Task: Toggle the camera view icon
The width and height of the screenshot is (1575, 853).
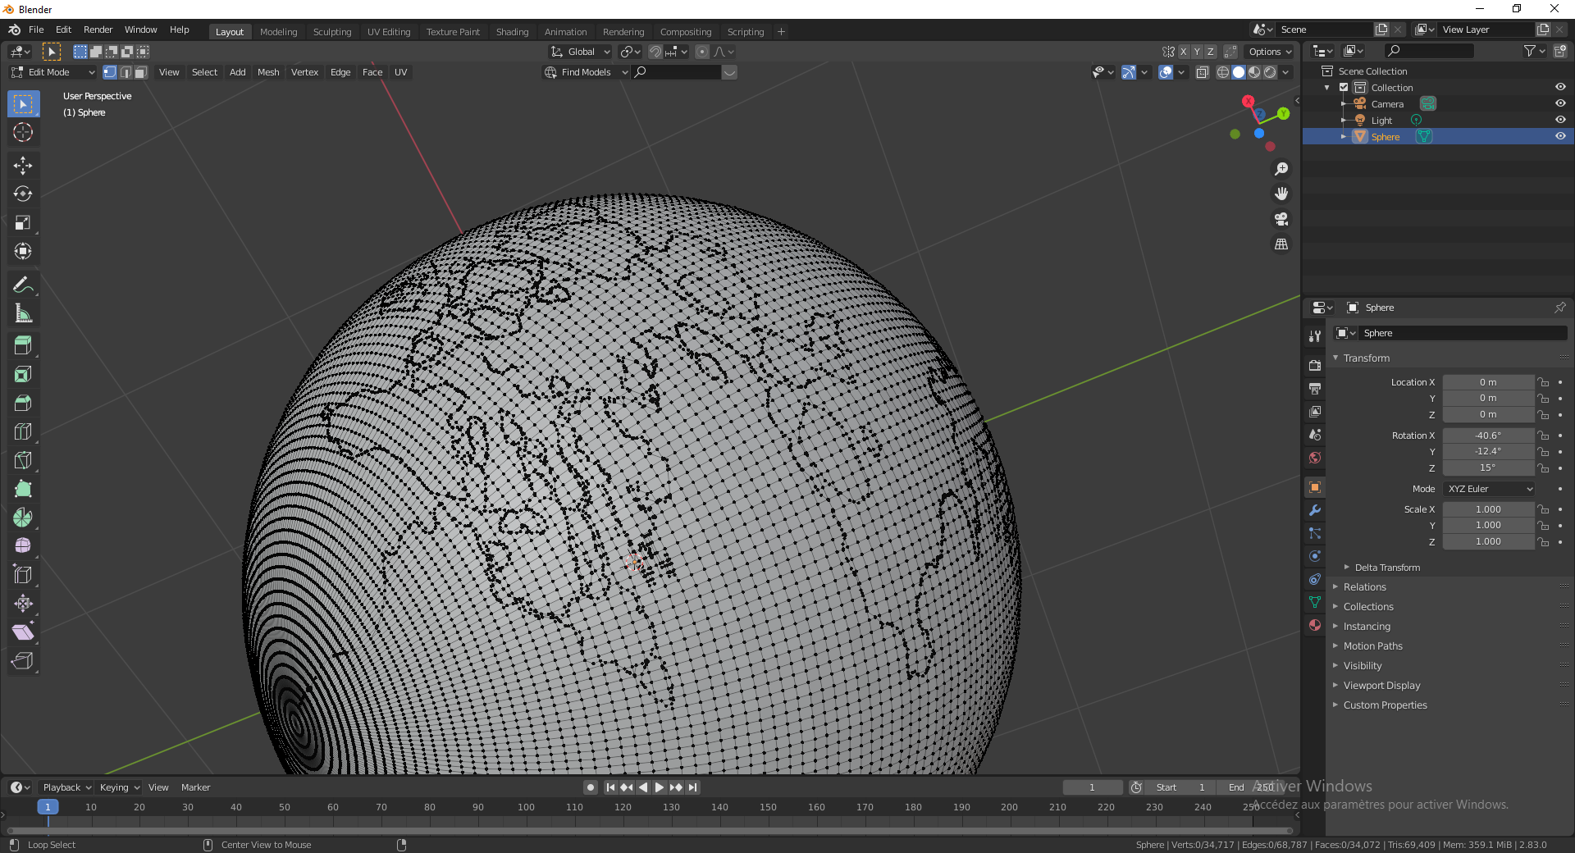Action: click(x=1281, y=219)
